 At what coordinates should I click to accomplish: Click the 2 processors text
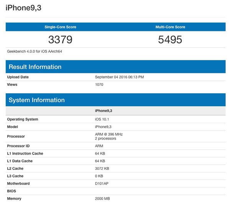point(105,138)
